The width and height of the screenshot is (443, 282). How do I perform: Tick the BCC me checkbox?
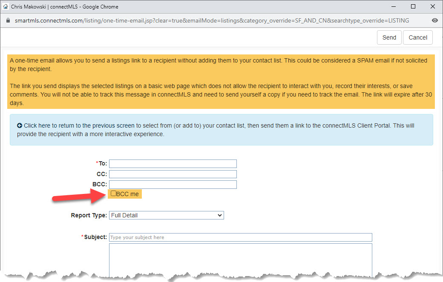tap(113, 194)
